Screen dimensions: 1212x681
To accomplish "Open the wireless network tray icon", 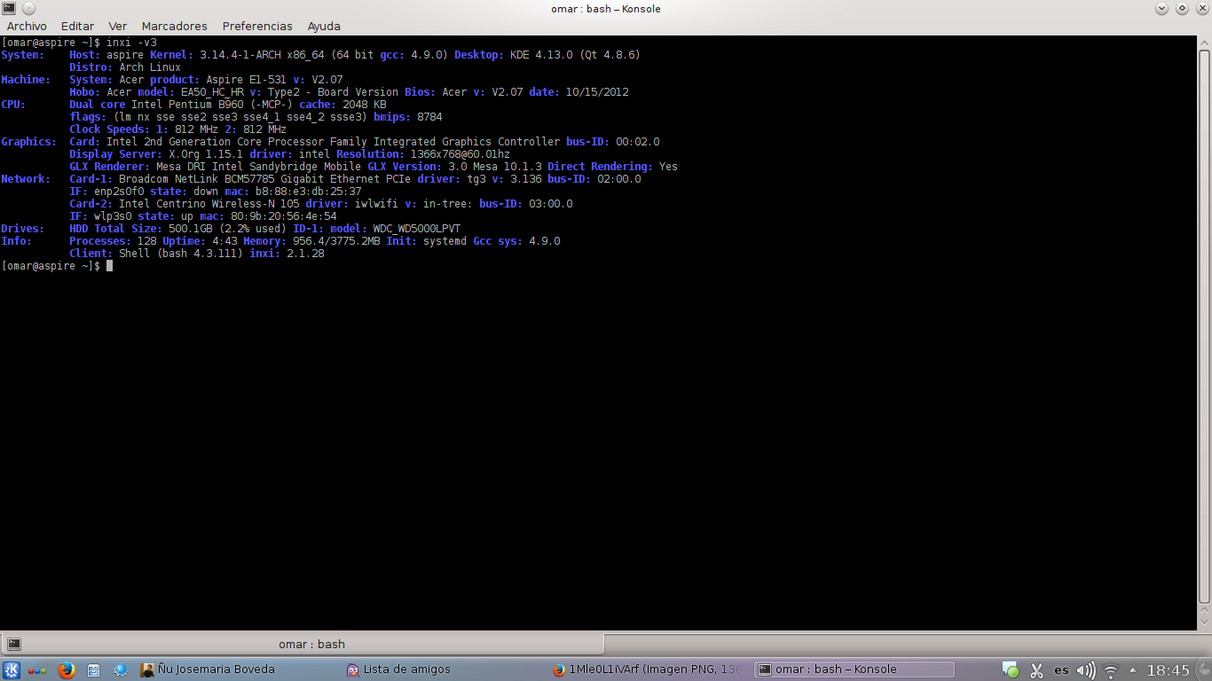I will pyautogui.click(x=1111, y=670).
